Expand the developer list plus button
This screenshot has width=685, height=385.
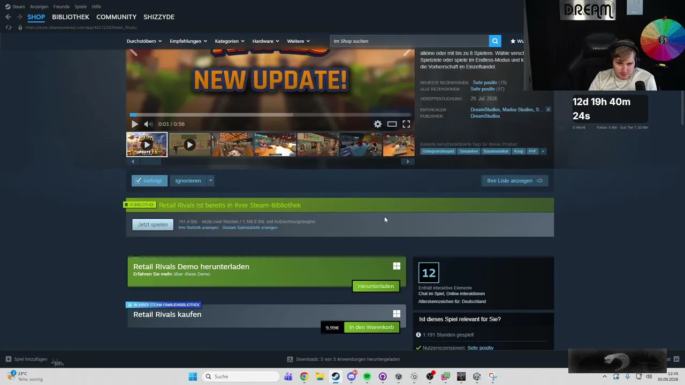point(548,110)
